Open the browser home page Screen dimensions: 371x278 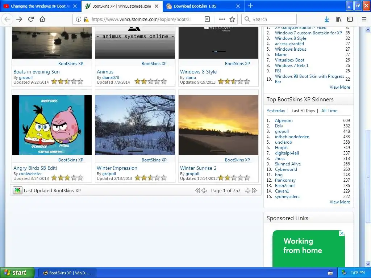[42, 20]
